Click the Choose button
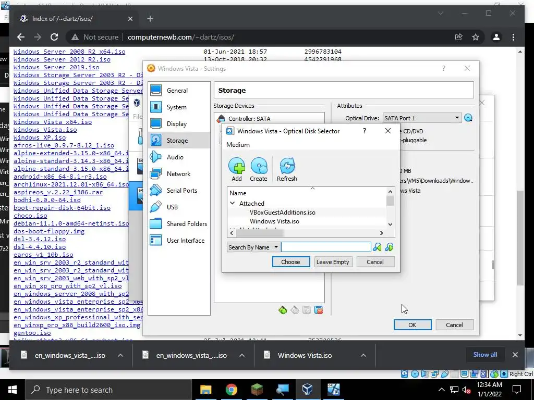Image resolution: width=534 pixels, height=400 pixels. coord(291,262)
